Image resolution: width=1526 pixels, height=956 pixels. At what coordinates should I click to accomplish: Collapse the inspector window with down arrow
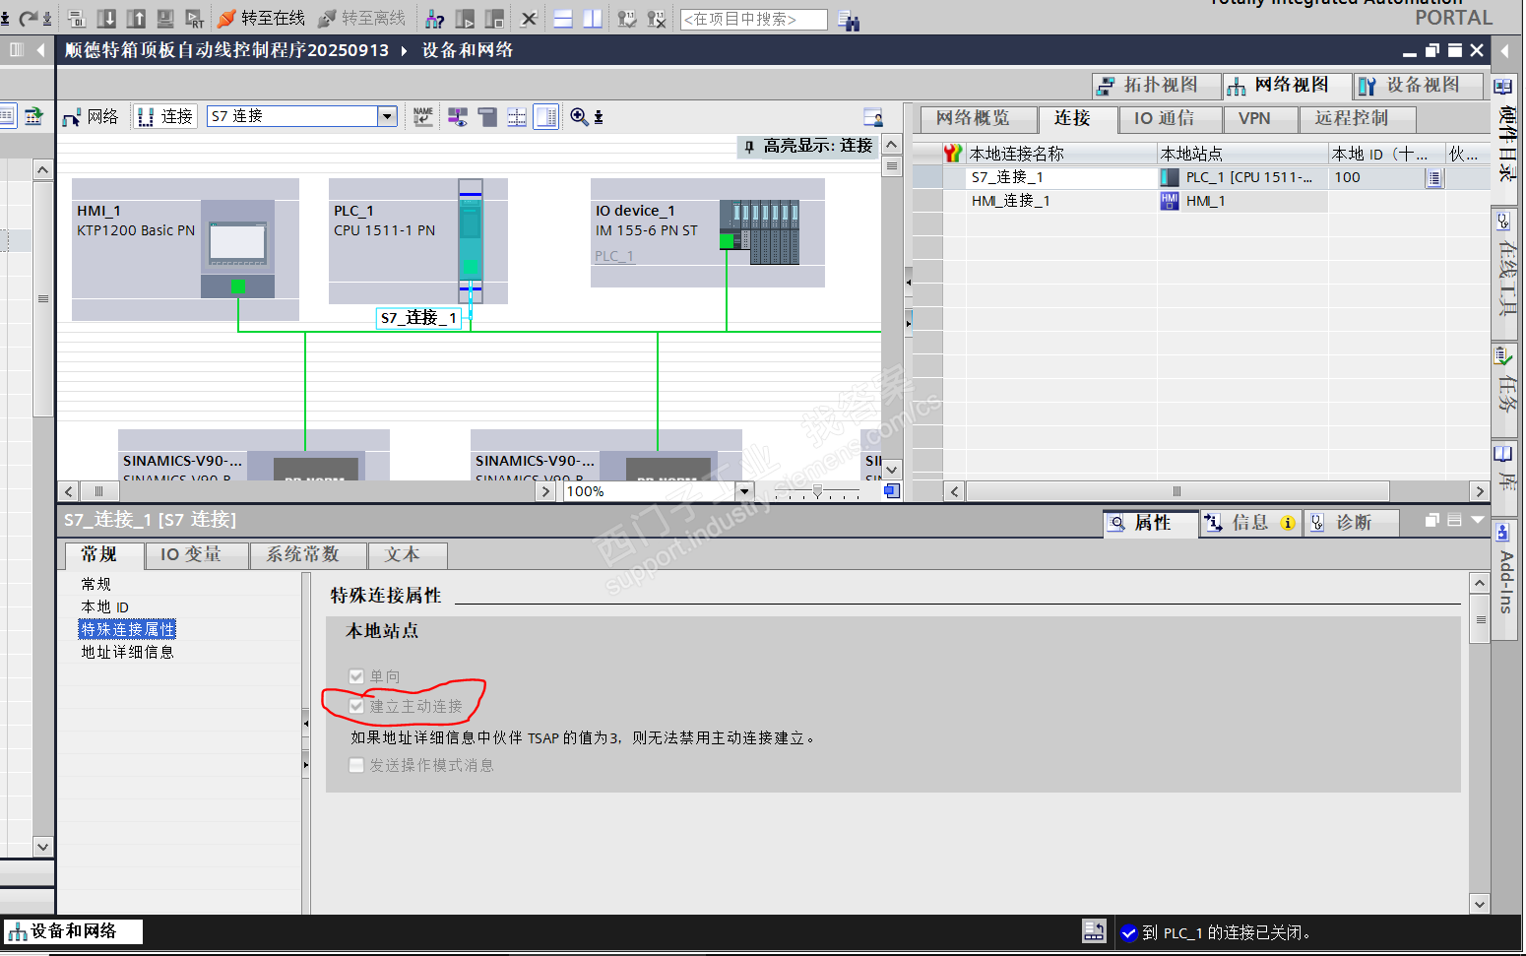coord(1477,520)
